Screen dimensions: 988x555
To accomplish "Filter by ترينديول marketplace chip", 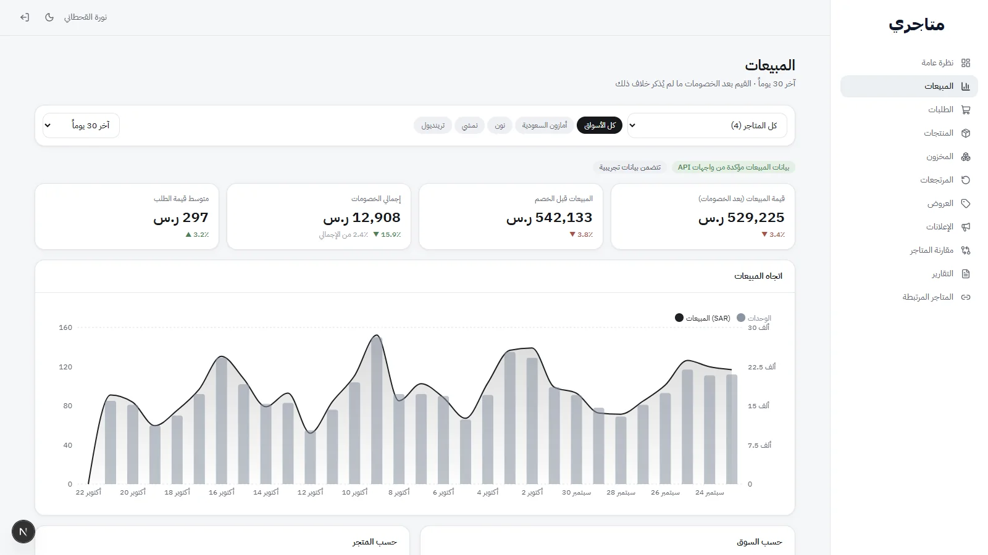I will coord(433,125).
